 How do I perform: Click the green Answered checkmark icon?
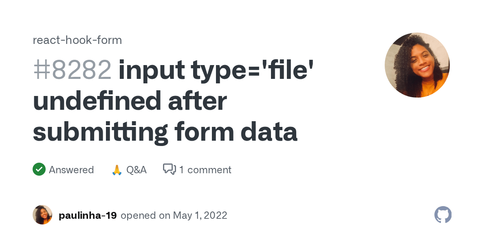(39, 169)
